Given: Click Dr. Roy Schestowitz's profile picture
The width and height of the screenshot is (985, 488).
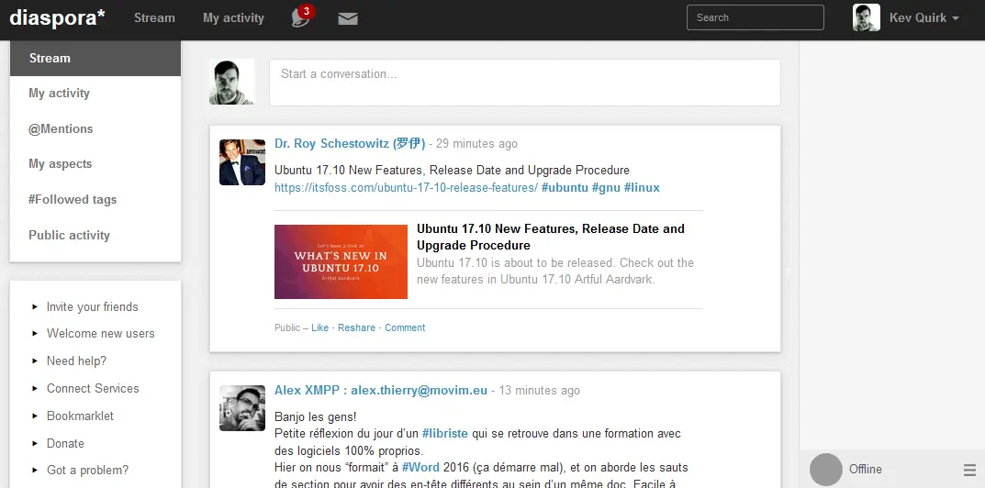Looking at the screenshot, I should (x=242, y=162).
